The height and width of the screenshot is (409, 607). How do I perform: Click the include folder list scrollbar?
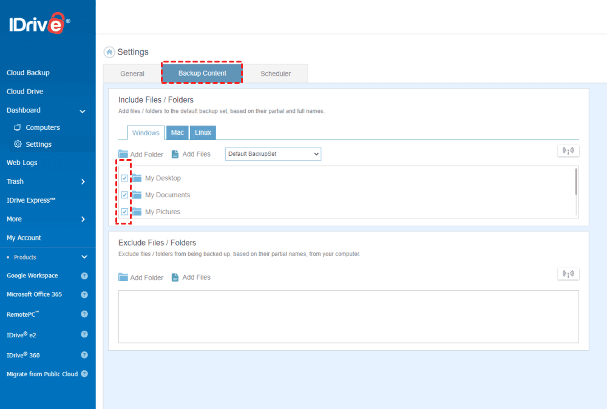tap(576, 182)
